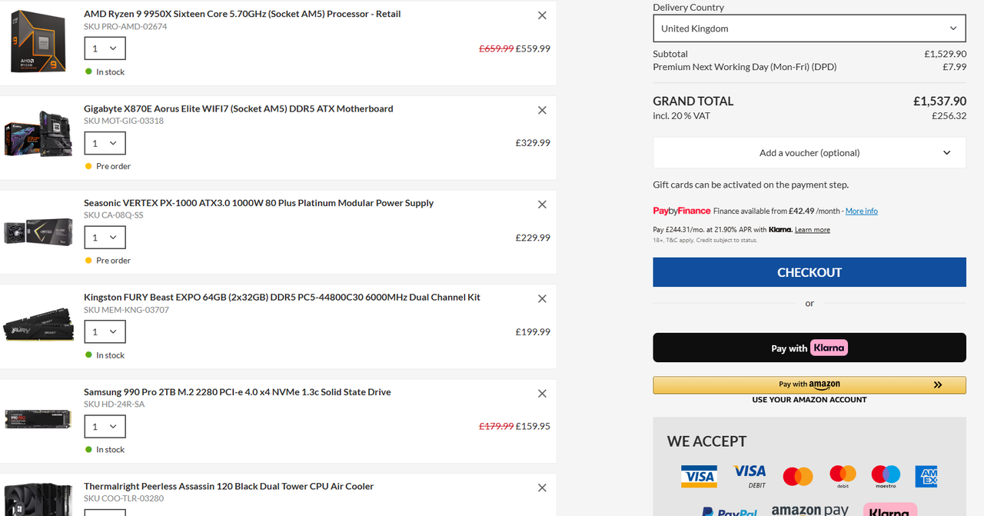Click the delivery charge £7.99
984x516 pixels.
pos(955,67)
